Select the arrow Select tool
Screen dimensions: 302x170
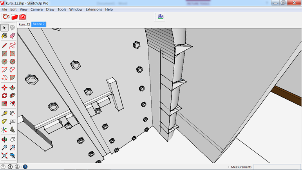(x=4, y=28)
